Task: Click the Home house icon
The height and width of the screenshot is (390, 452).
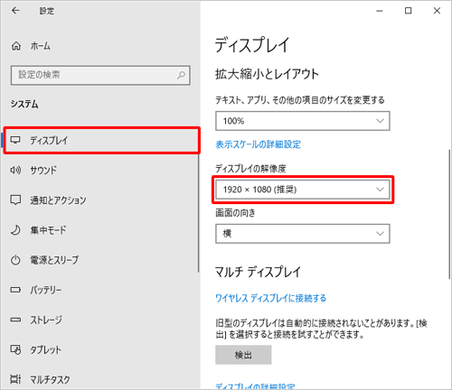Action: tap(16, 46)
